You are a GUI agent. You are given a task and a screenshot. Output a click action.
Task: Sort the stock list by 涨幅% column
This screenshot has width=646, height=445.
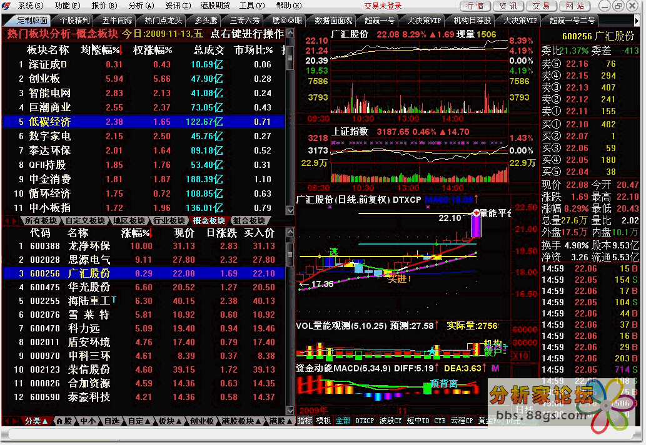137,233
